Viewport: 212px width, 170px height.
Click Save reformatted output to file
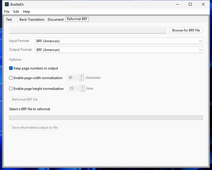pos(35,127)
